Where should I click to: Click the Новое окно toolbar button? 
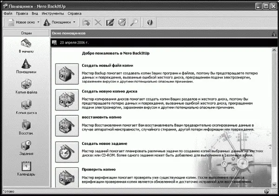click(x=21, y=22)
